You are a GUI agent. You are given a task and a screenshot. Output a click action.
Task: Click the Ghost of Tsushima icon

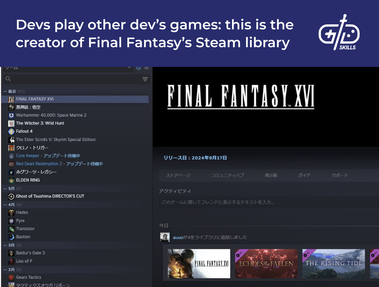coord(11,196)
